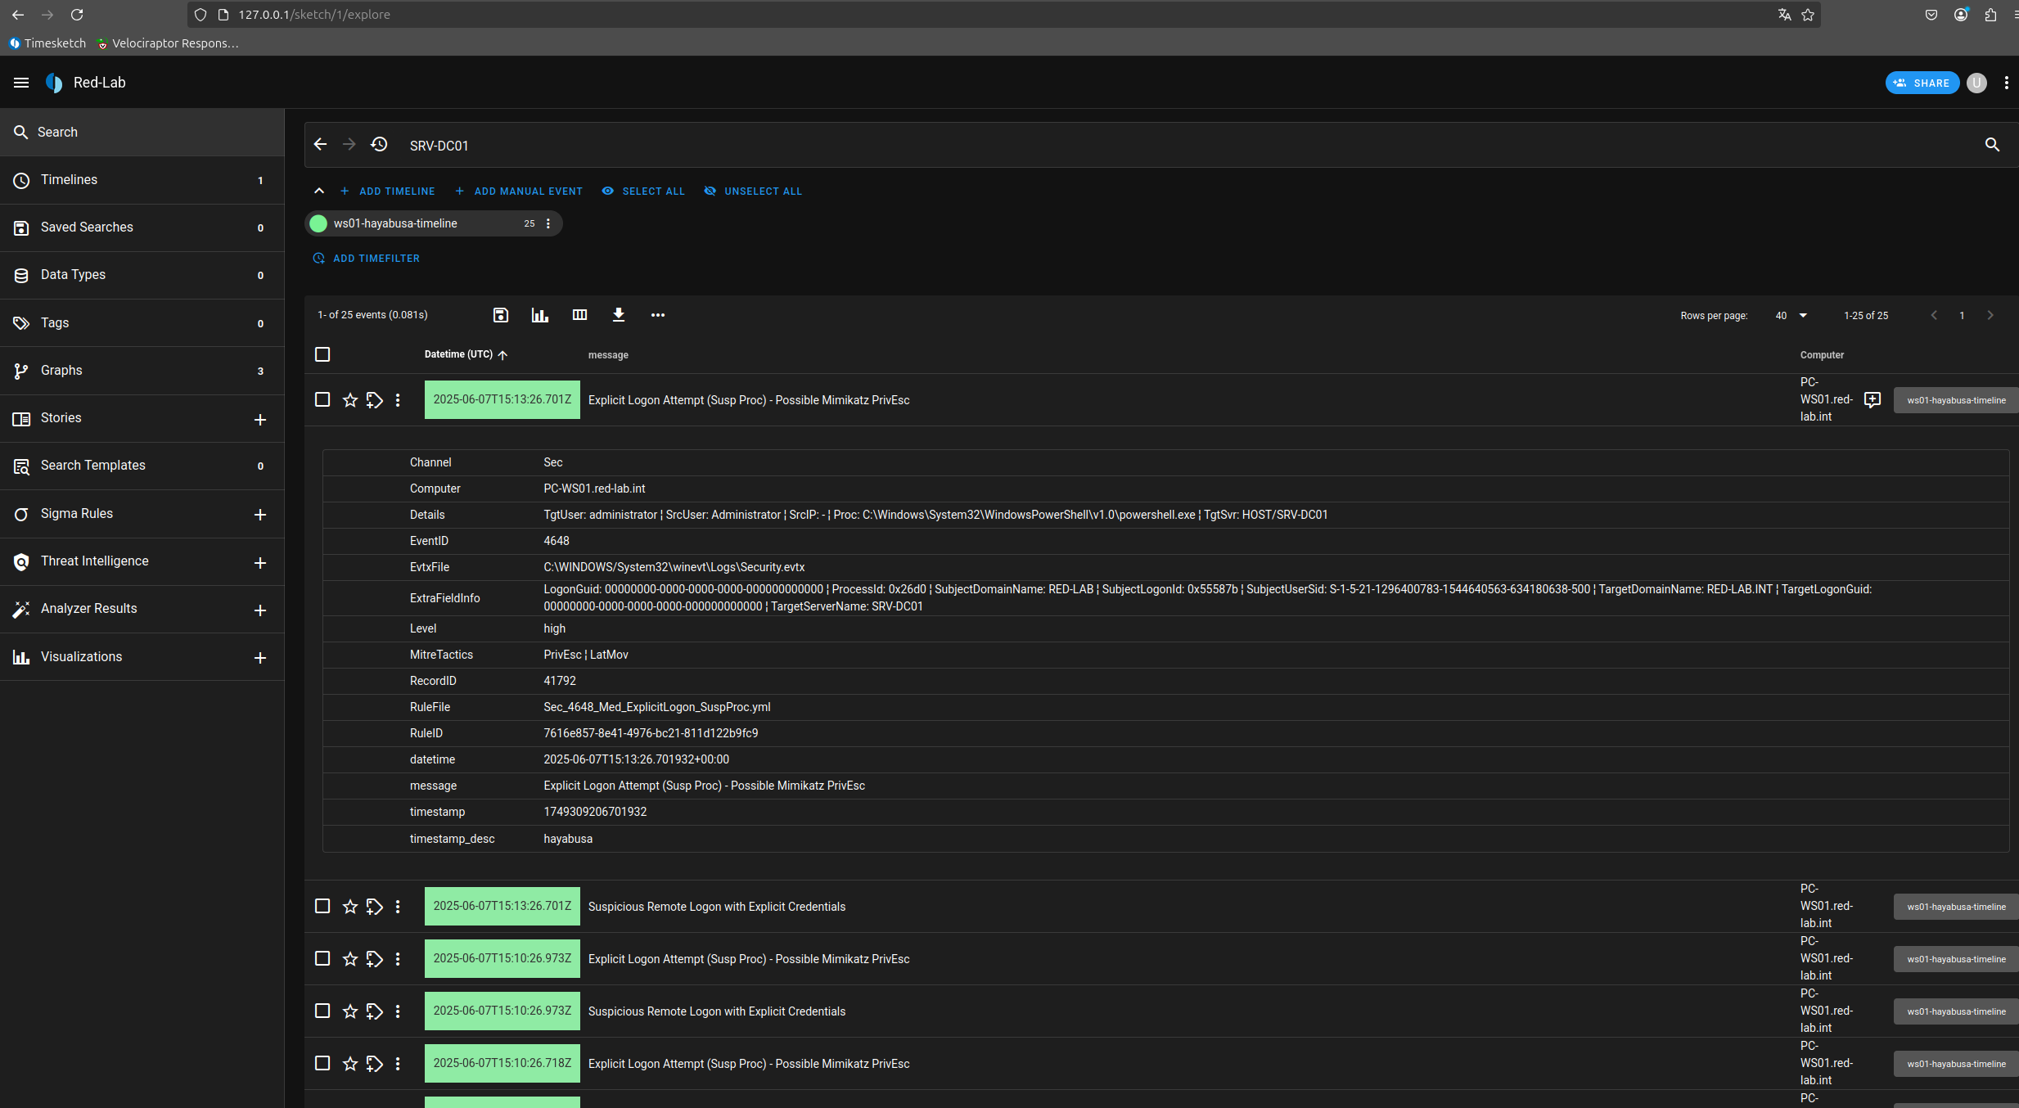Toggle event histogram chart icon
The image size is (2019, 1108).
point(540,315)
